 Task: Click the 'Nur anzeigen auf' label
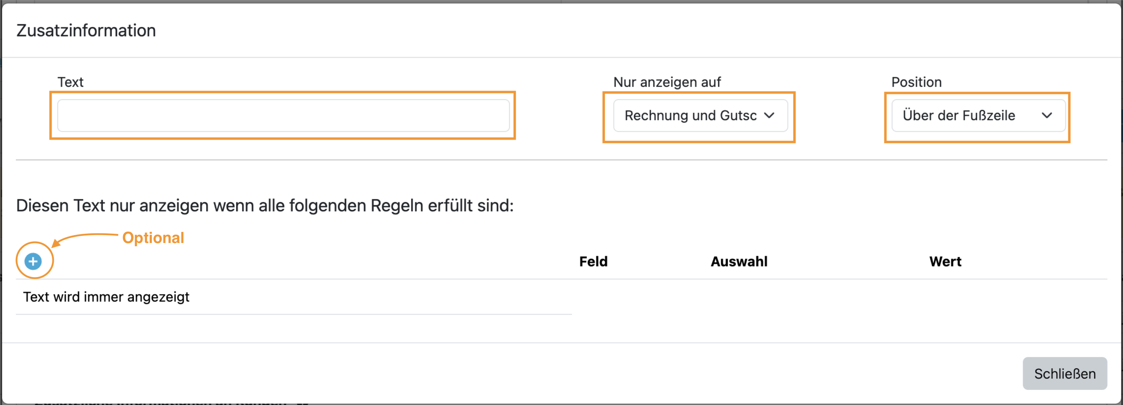667,82
